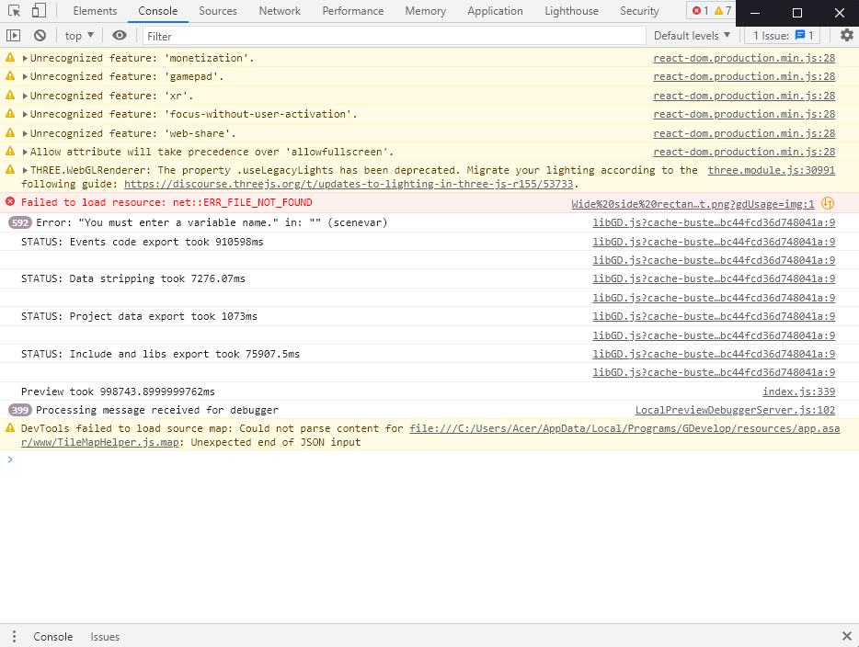The height and width of the screenshot is (647, 859).
Task: Open the three.module.js:30991 source link
Action: (771, 170)
